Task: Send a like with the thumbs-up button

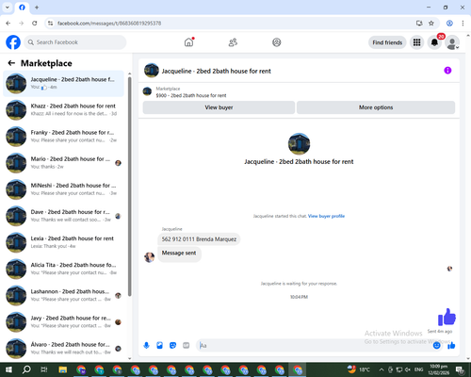Action: pyautogui.click(x=451, y=346)
